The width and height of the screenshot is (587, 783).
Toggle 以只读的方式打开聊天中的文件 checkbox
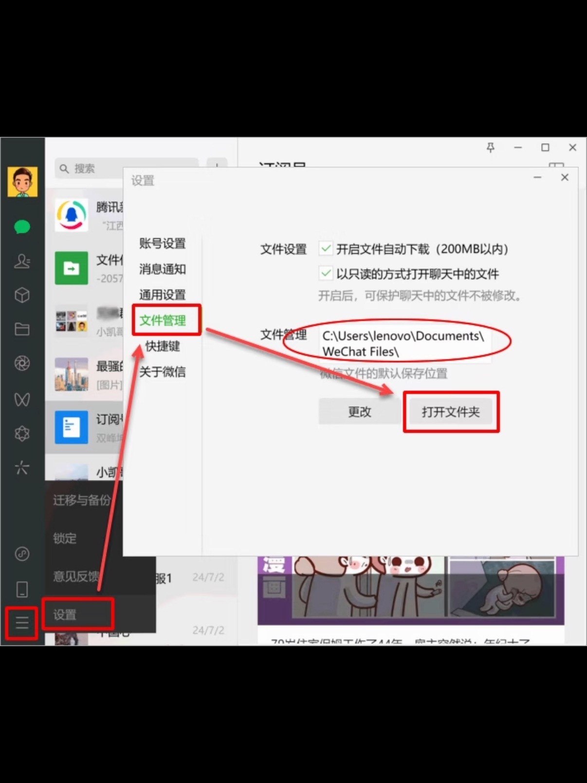[x=326, y=273]
